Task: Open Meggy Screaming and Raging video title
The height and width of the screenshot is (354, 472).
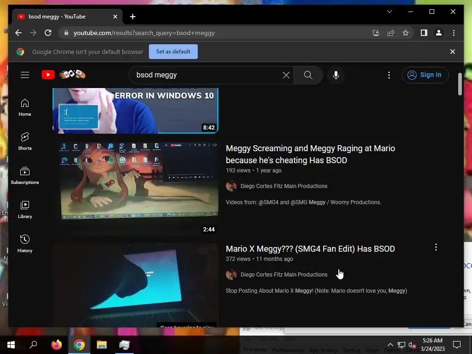Action: (310, 154)
